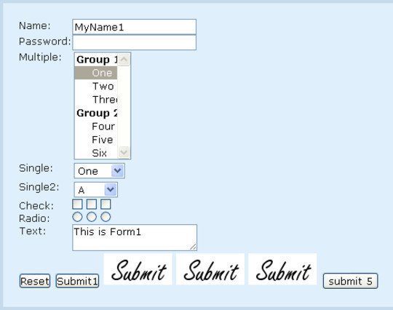Screen dimensions: 393x310
Task: Select option Five in Multiple list
Action: 96,139
